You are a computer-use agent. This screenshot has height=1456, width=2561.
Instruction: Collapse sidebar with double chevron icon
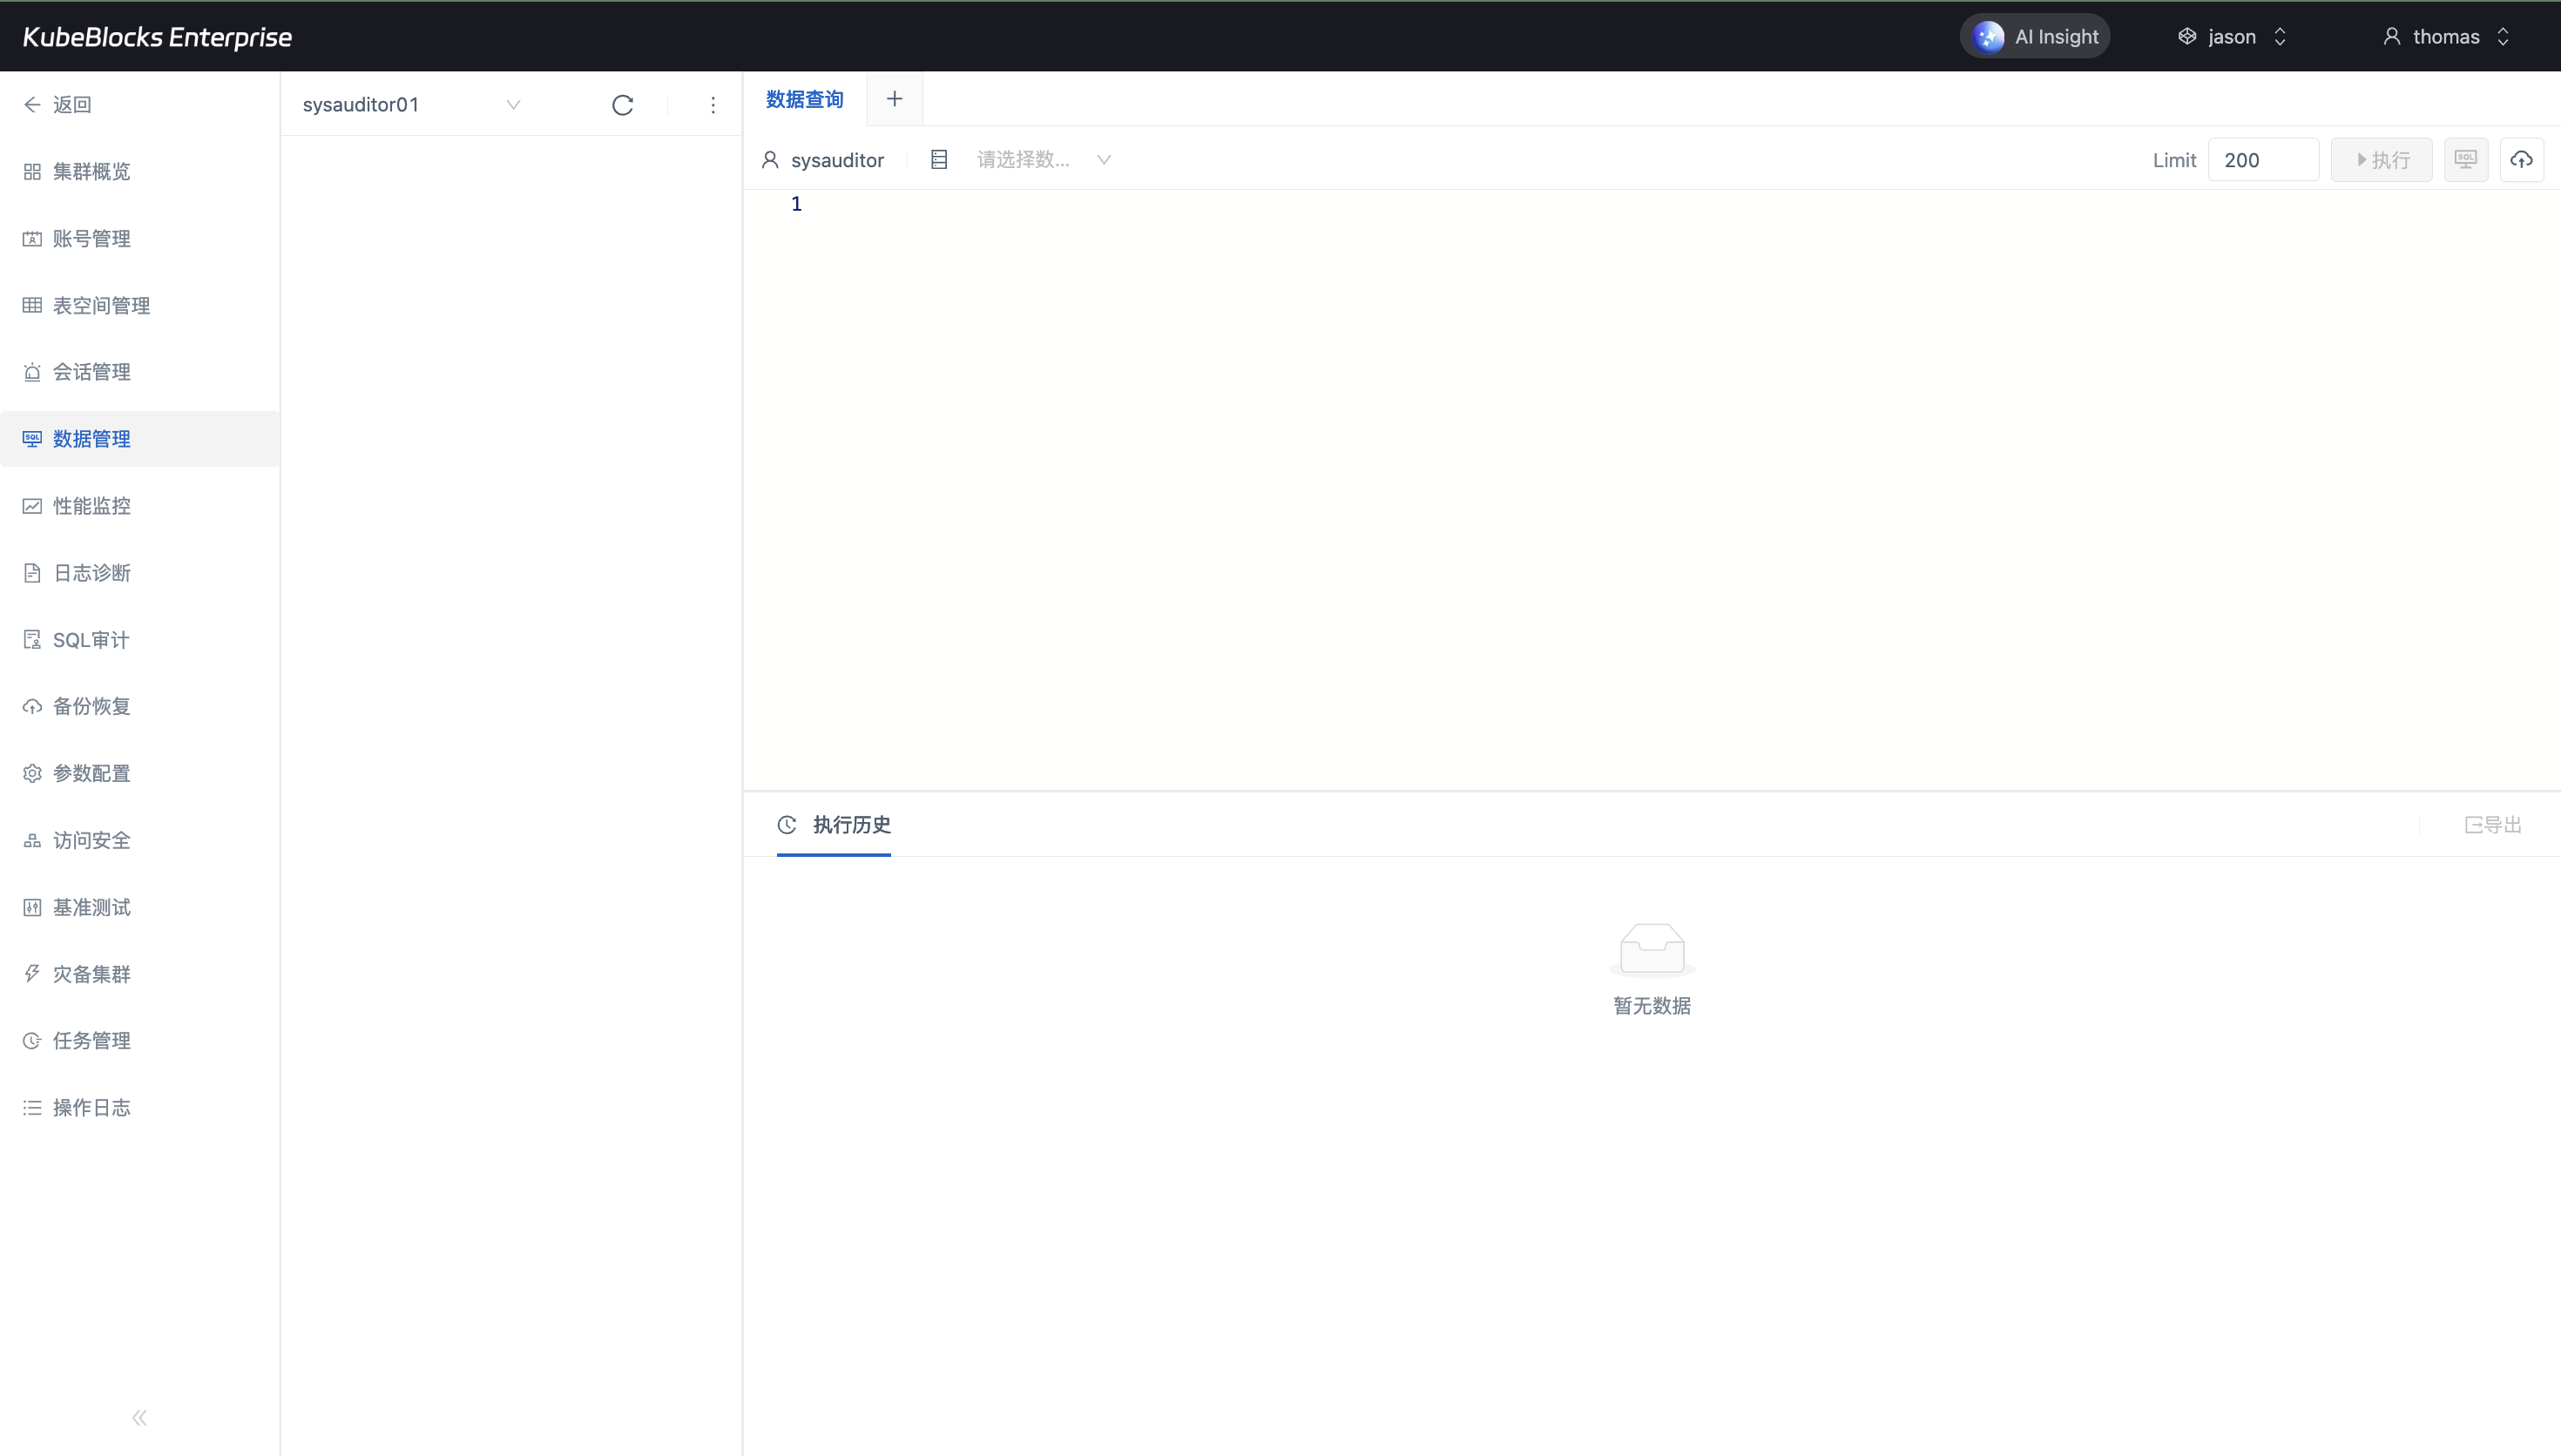click(x=139, y=1417)
